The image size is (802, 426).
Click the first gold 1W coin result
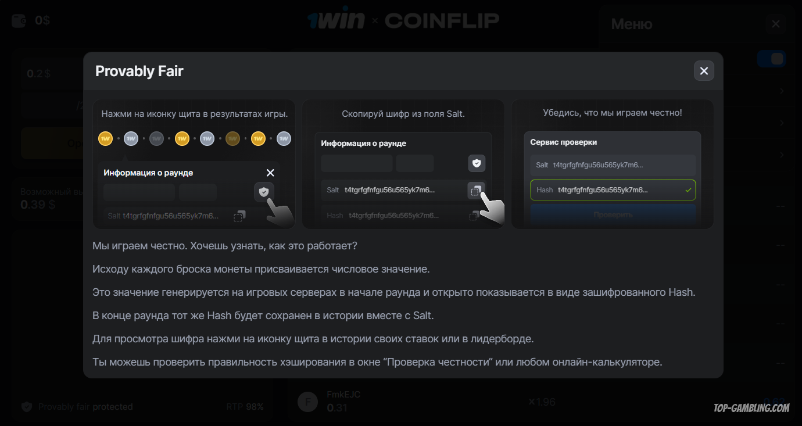tap(105, 138)
